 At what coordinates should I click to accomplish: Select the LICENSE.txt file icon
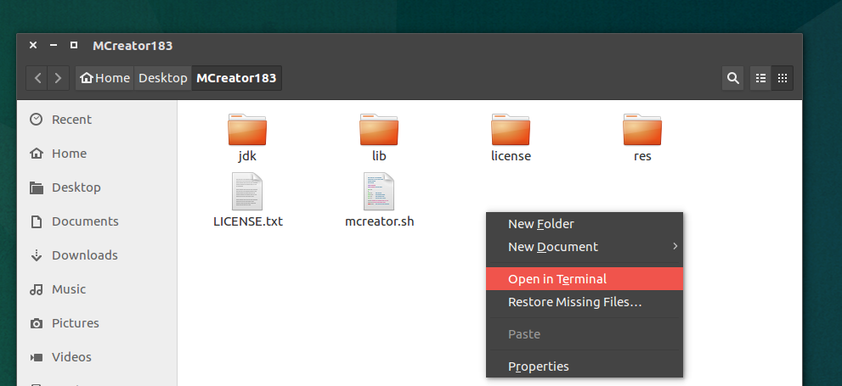coord(247,192)
